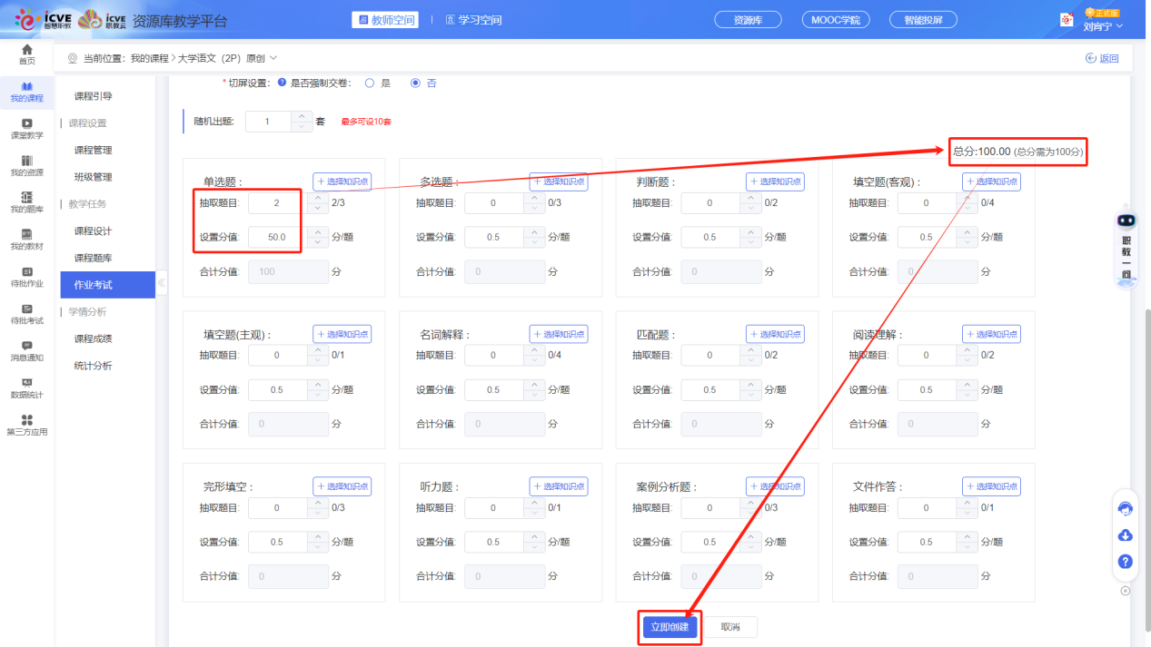Open 数据统计 sidebar icon
The width and height of the screenshot is (1151, 647).
(27, 387)
